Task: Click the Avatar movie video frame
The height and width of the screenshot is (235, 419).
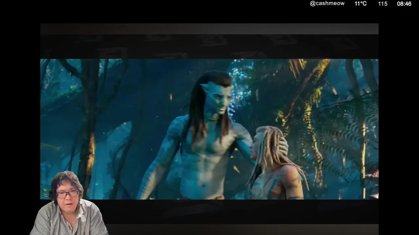Action: click(x=209, y=129)
